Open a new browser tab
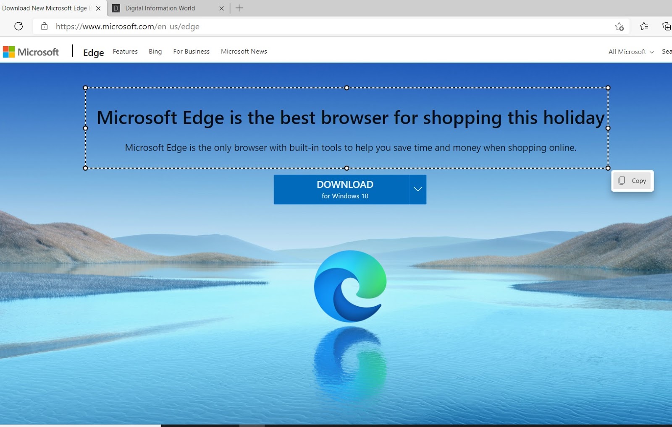 pos(239,8)
